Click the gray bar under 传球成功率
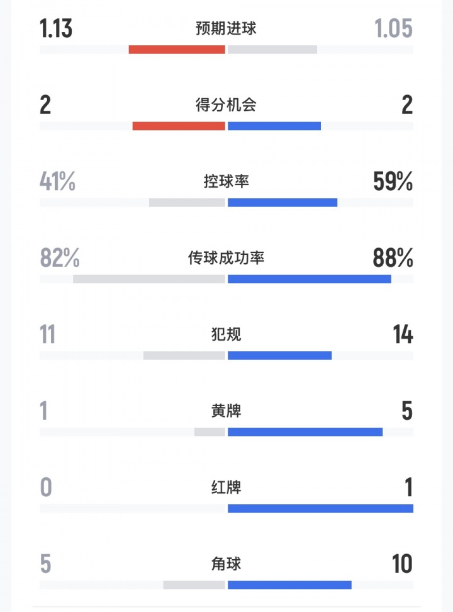 coord(149,279)
